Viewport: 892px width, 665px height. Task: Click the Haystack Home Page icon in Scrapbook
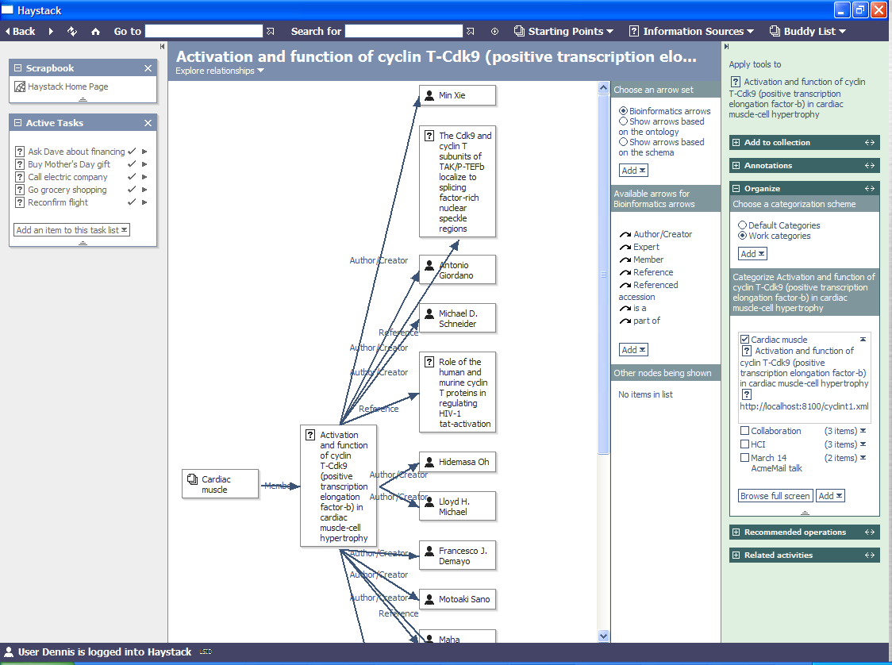(x=21, y=86)
